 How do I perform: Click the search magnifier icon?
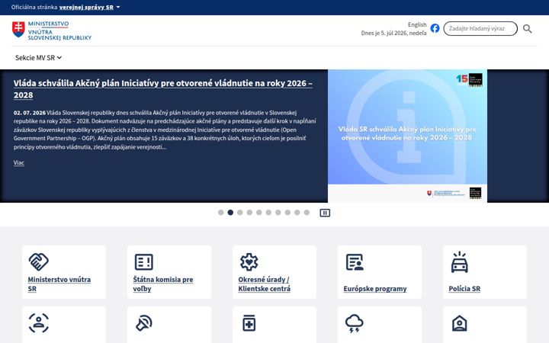tap(528, 29)
